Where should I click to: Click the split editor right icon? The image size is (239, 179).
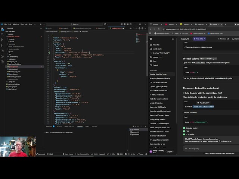(x=142, y=28)
